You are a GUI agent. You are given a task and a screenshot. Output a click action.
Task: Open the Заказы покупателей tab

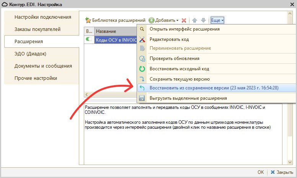pos(42,29)
